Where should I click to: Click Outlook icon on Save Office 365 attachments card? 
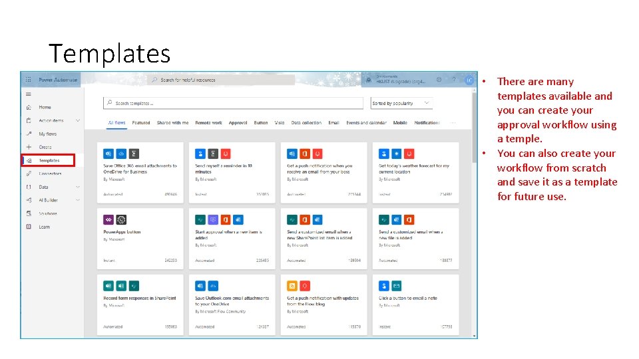pos(108,154)
